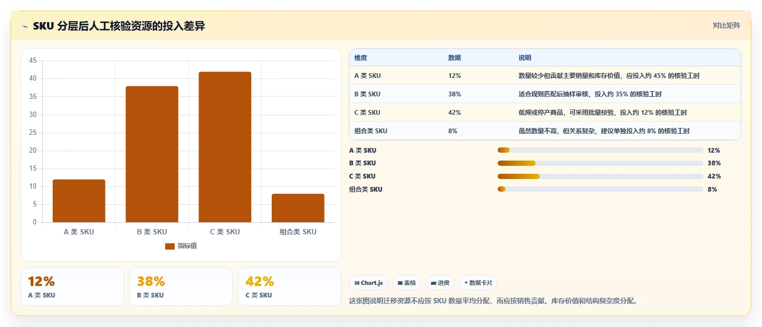
Task: Click description starting with 低频或停产商品
Action: click(603, 113)
